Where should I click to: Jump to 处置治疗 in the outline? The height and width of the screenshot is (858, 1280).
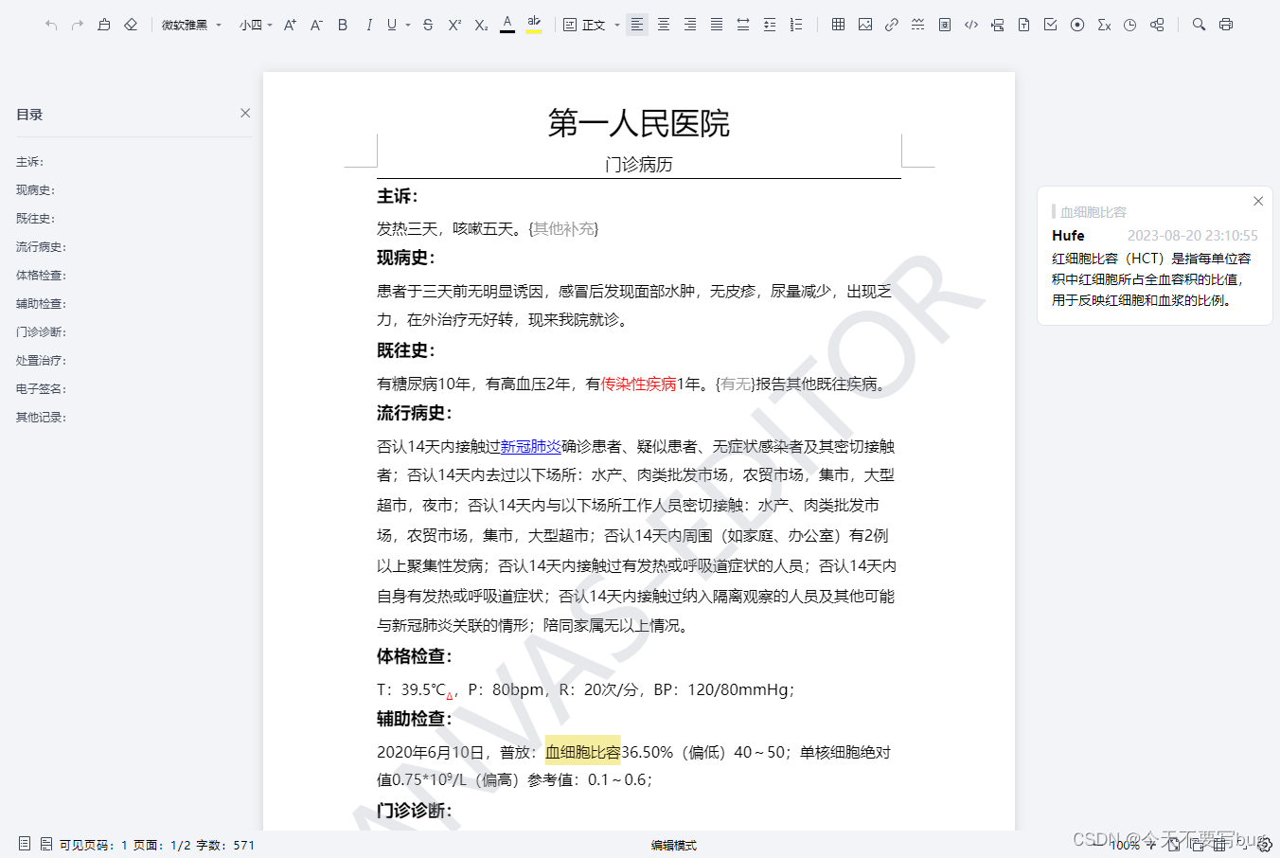[x=41, y=361]
